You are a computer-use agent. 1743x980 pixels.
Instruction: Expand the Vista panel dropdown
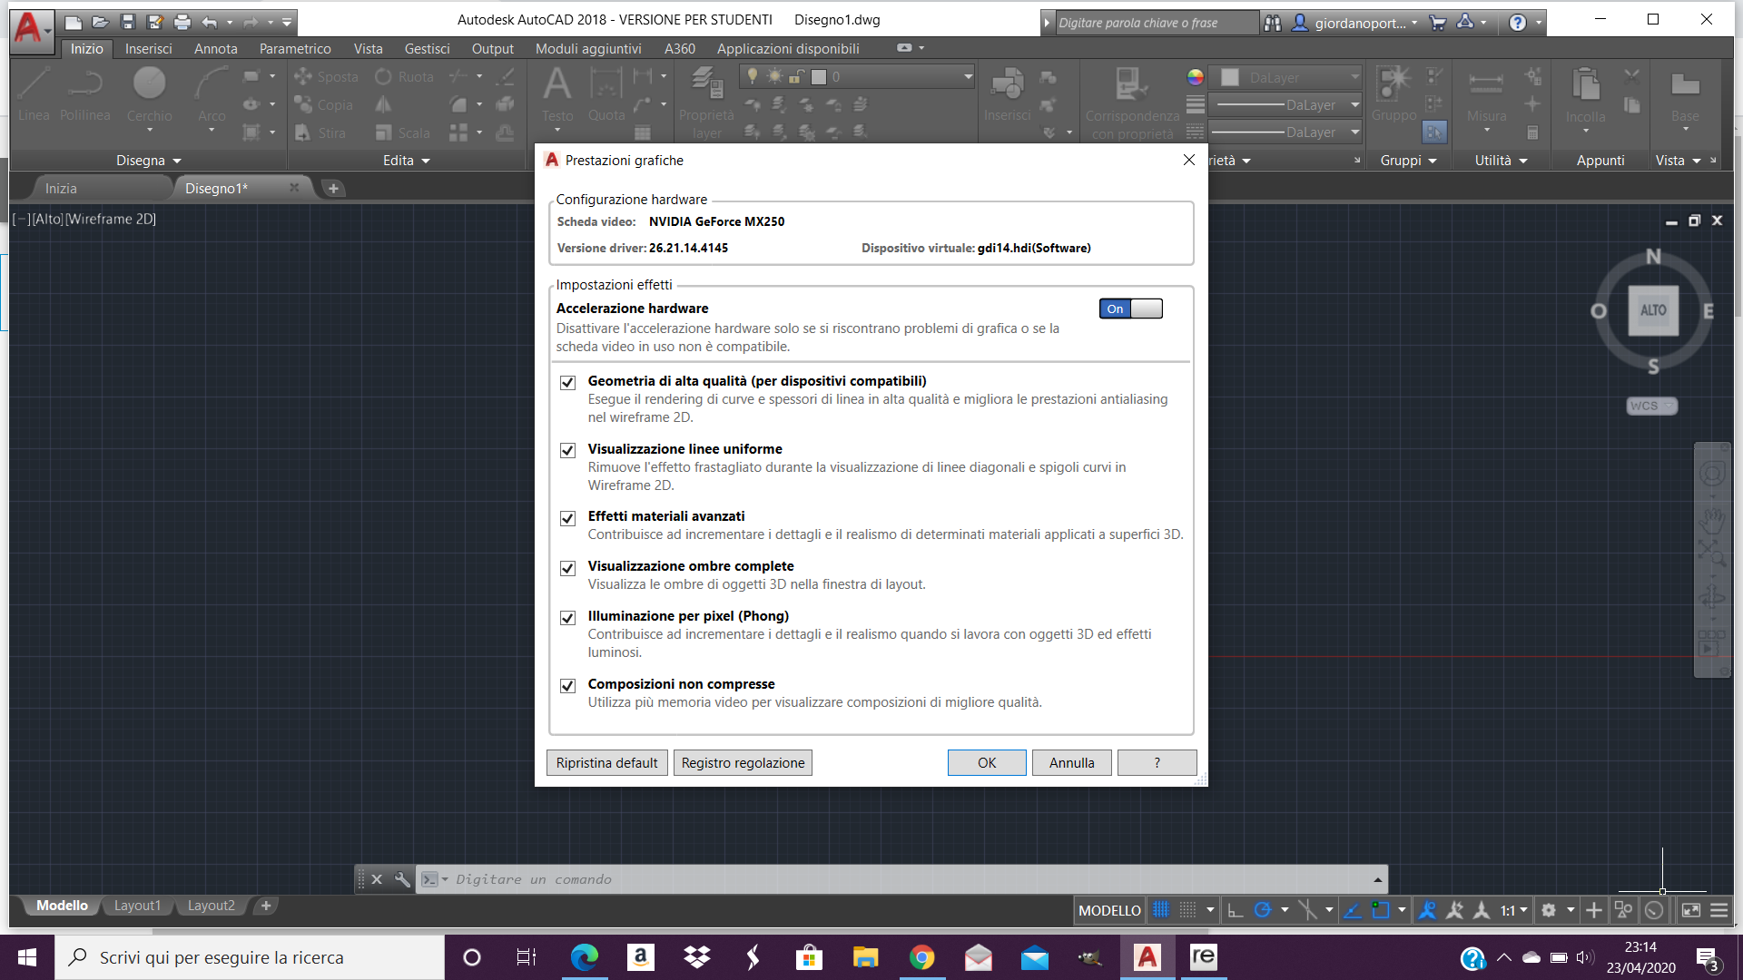[1678, 161]
